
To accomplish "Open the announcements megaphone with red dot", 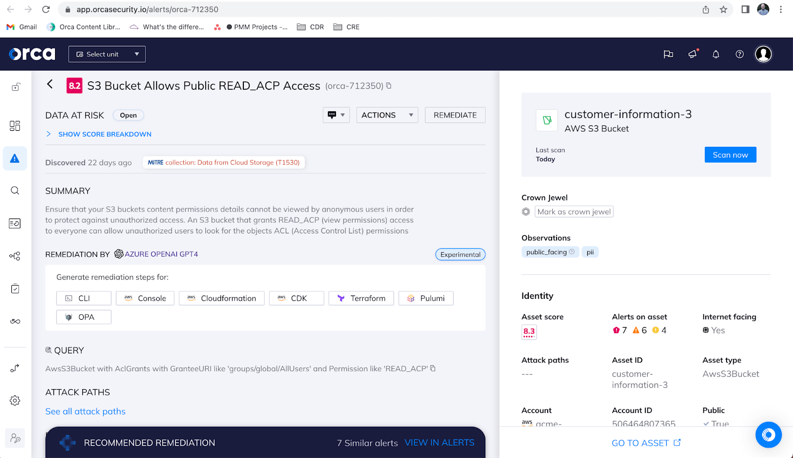I will (x=692, y=54).
